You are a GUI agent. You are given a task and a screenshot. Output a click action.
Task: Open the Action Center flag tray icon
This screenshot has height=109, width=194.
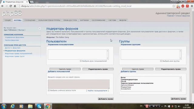click(x=166, y=106)
